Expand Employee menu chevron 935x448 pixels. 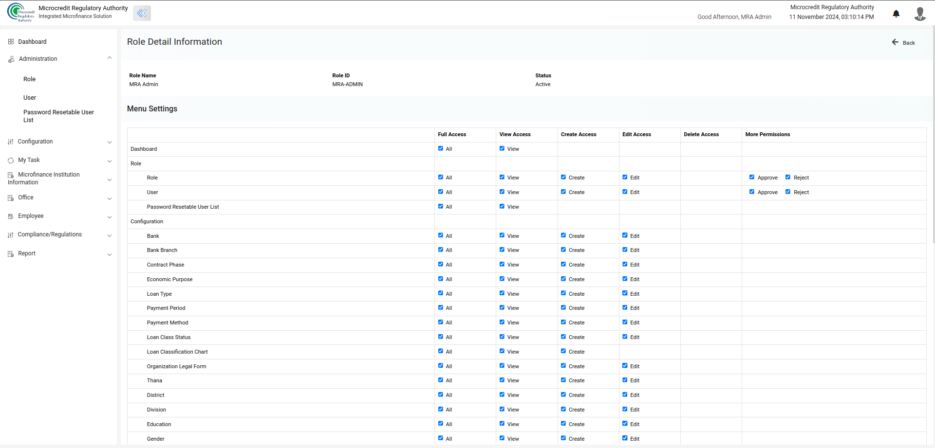(x=110, y=217)
